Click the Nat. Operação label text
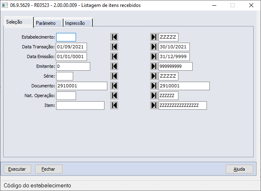Viewport: 261px width, 191px height. tap(39, 95)
